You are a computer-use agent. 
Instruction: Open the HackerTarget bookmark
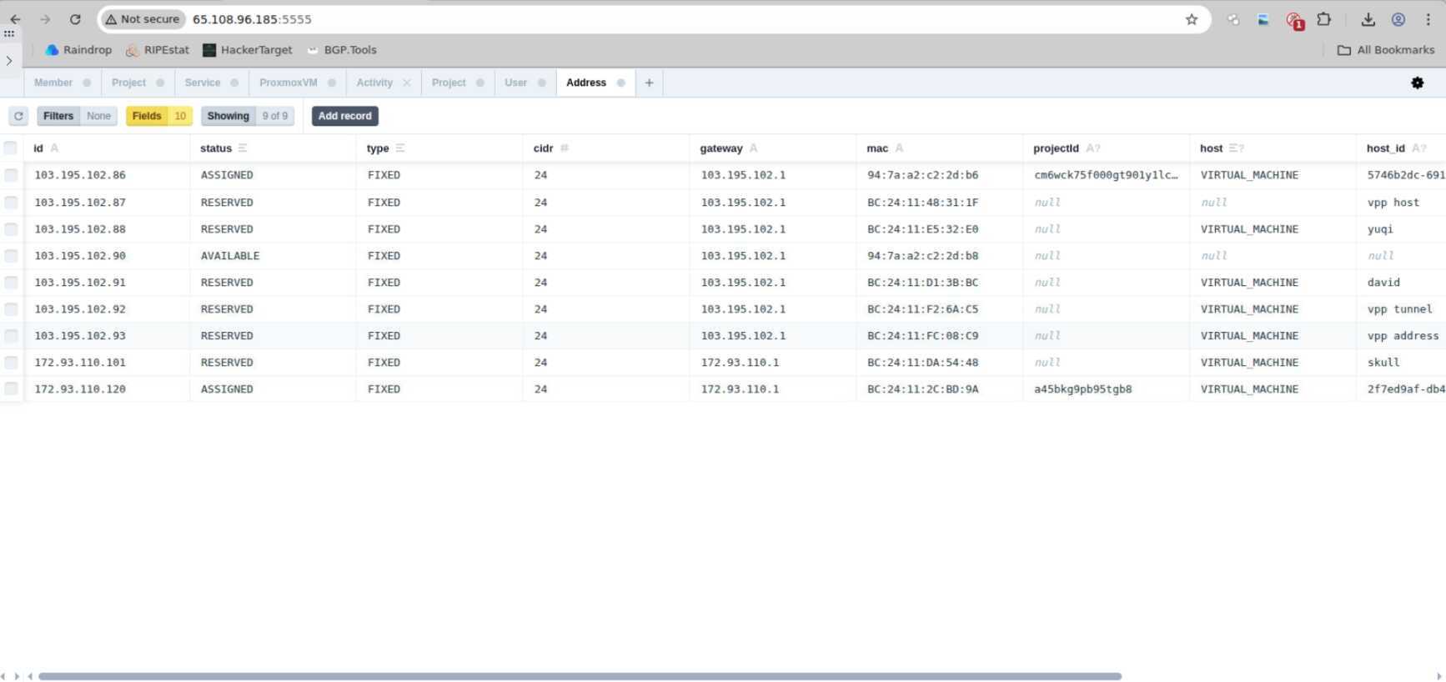coord(248,50)
